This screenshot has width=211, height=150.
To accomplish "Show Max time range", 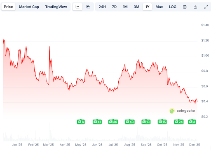I will pyautogui.click(x=159, y=7).
